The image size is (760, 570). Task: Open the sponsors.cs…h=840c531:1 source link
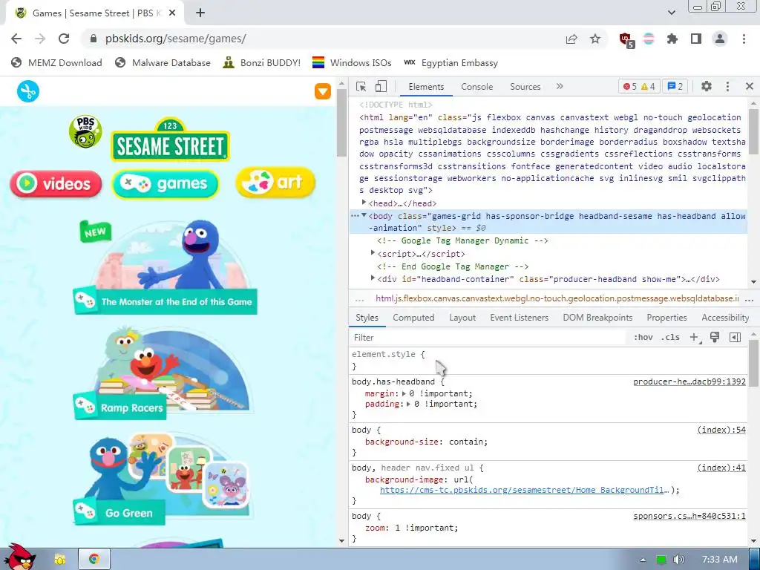(689, 517)
